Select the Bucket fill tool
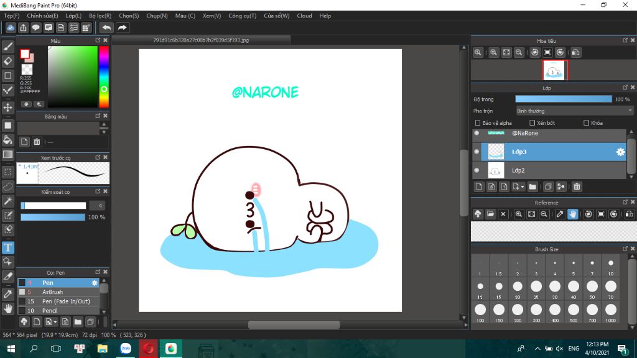The image size is (637, 358). 7,140
